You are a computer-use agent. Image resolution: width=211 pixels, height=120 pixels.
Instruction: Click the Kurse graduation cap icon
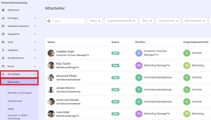tap(3, 66)
